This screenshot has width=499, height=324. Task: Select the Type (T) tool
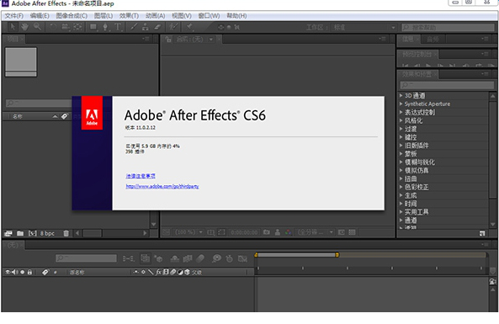coord(118,27)
